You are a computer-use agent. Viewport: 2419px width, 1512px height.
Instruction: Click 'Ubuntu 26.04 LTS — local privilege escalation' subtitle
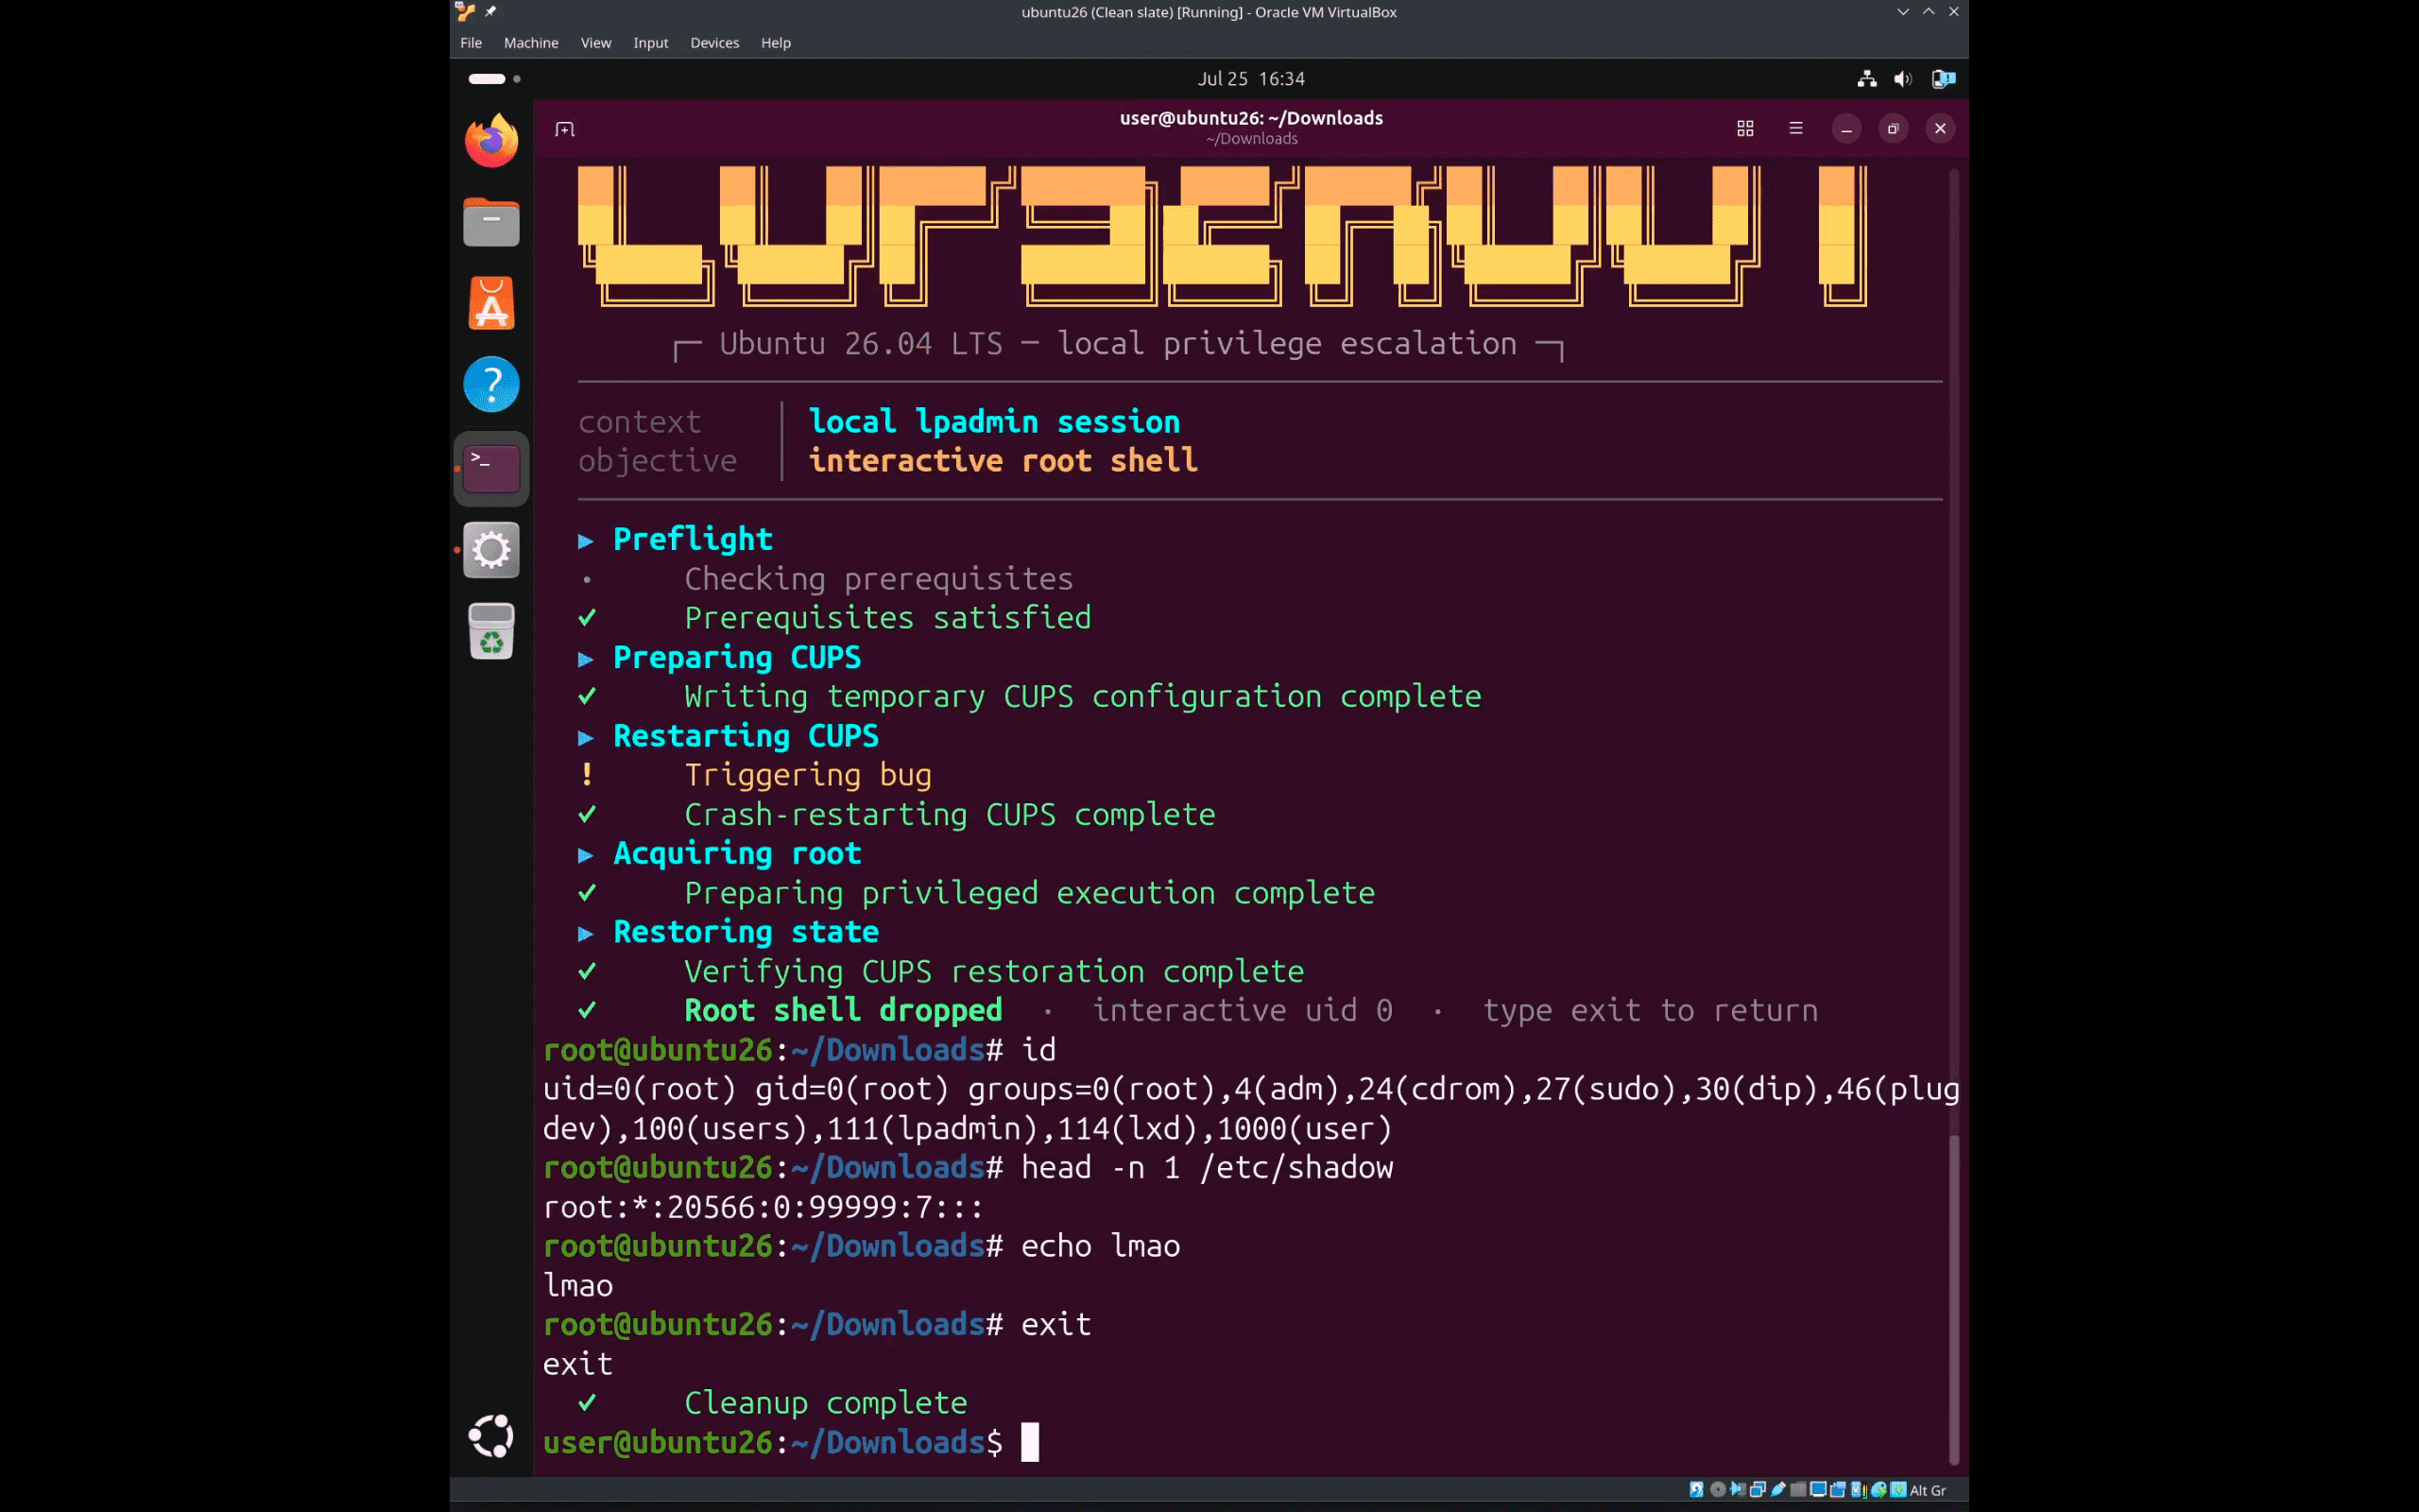pyautogui.click(x=1118, y=344)
